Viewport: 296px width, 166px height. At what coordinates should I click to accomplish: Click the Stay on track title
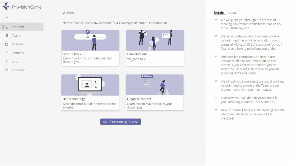(x=72, y=54)
